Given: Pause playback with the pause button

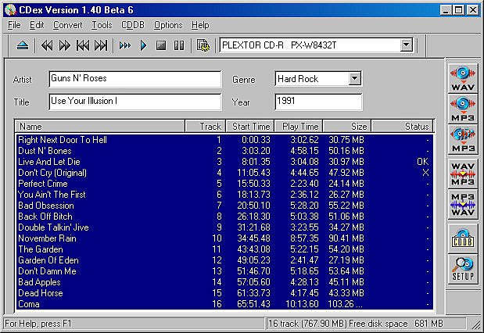Looking at the screenshot, I should (x=179, y=46).
